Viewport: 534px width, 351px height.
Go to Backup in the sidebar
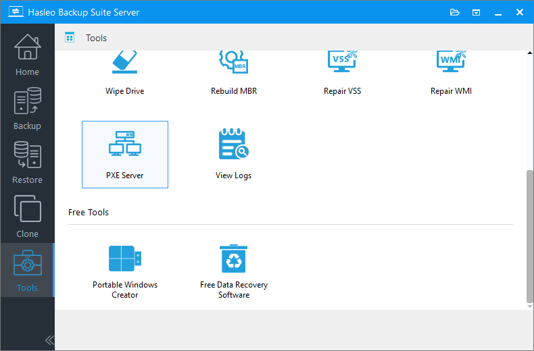pyautogui.click(x=27, y=108)
